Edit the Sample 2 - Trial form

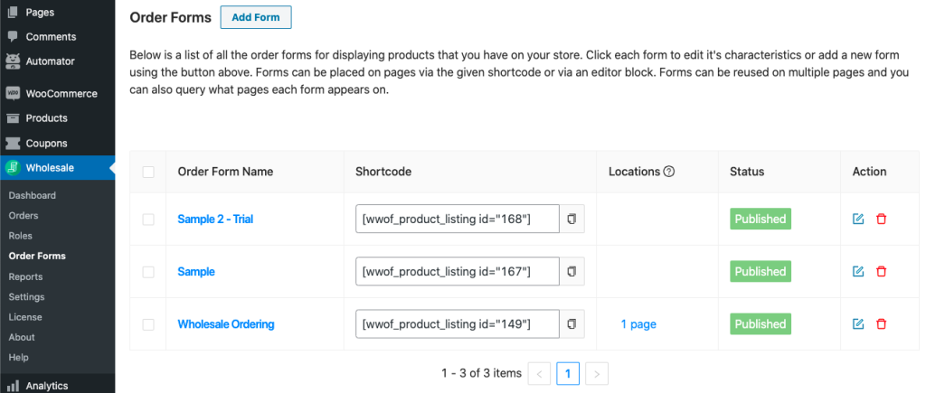[x=858, y=219]
